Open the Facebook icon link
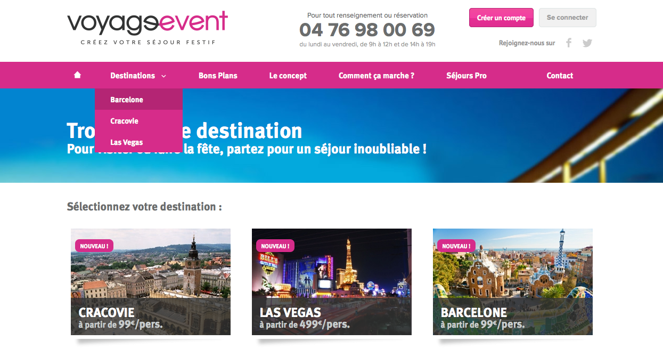 (x=569, y=43)
